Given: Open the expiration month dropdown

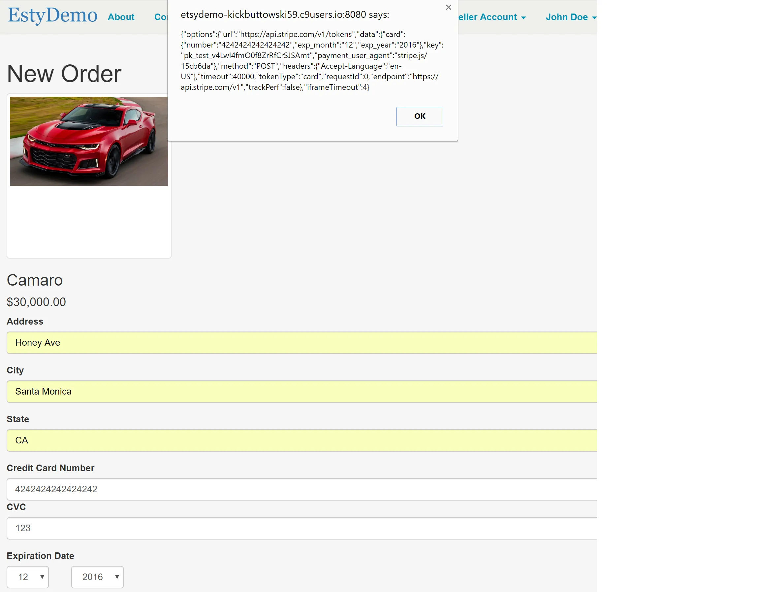Looking at the screenshot, I should (28, 577).
